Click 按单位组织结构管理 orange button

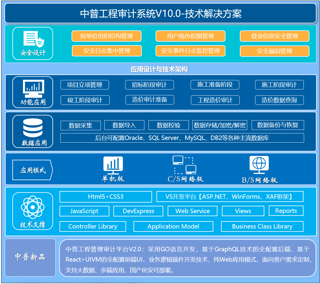(x=107, y=36)
